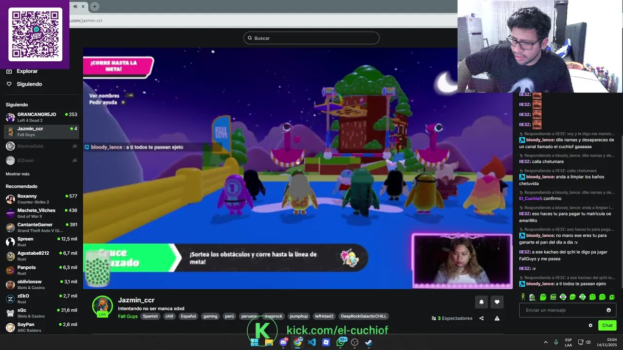
Task: Click the share stream icon
Action: (x=481, y=318)
